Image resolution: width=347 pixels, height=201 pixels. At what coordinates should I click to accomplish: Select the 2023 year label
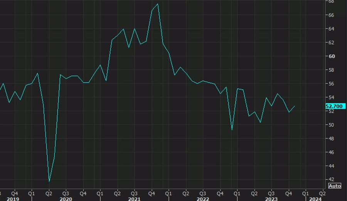pyautogui.click(x=271, y=199)
